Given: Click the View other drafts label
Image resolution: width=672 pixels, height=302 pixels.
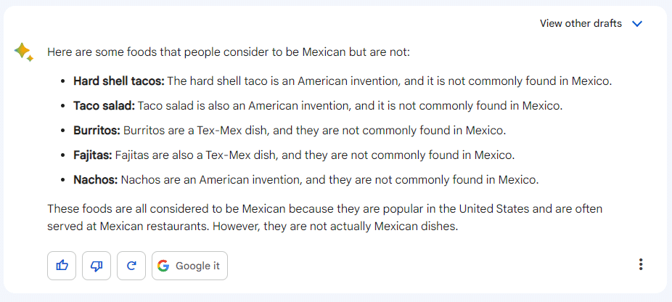Looking at the screenshot, I should tap(581, 23).
